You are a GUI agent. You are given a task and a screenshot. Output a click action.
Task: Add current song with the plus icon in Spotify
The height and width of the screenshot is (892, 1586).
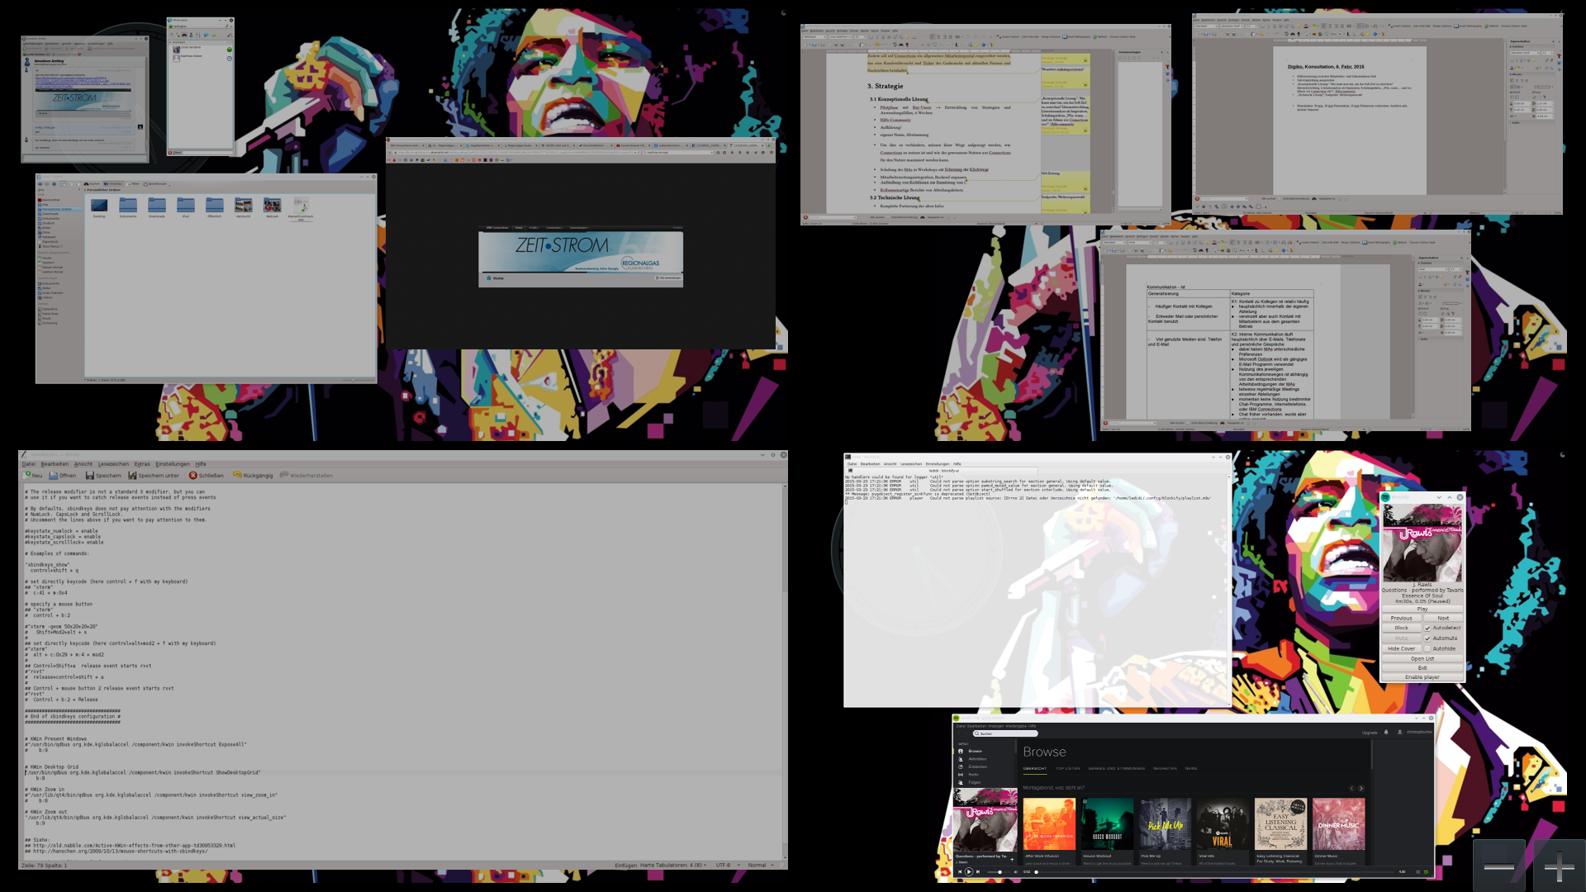(1012, 860)
